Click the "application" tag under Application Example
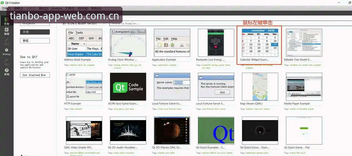Image resolution: width=352 pixels, height=156 pixels. [163, 65]
